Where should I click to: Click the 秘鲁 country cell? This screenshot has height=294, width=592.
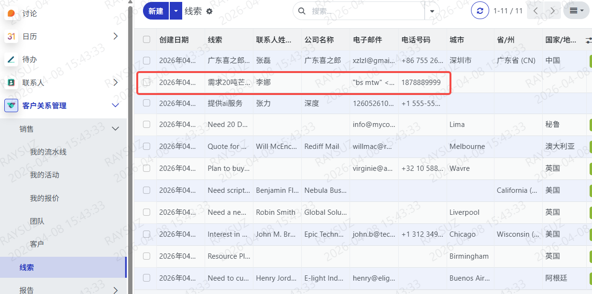(x=564, y=124)
